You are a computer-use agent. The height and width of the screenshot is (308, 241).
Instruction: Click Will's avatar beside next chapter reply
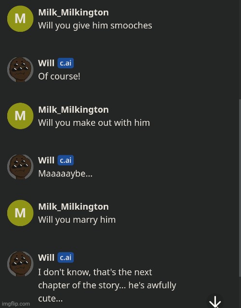point(20,264)
